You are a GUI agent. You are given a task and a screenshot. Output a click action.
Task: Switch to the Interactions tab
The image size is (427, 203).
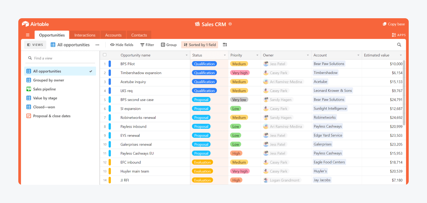pyautogui.click(x=85, y=35)
